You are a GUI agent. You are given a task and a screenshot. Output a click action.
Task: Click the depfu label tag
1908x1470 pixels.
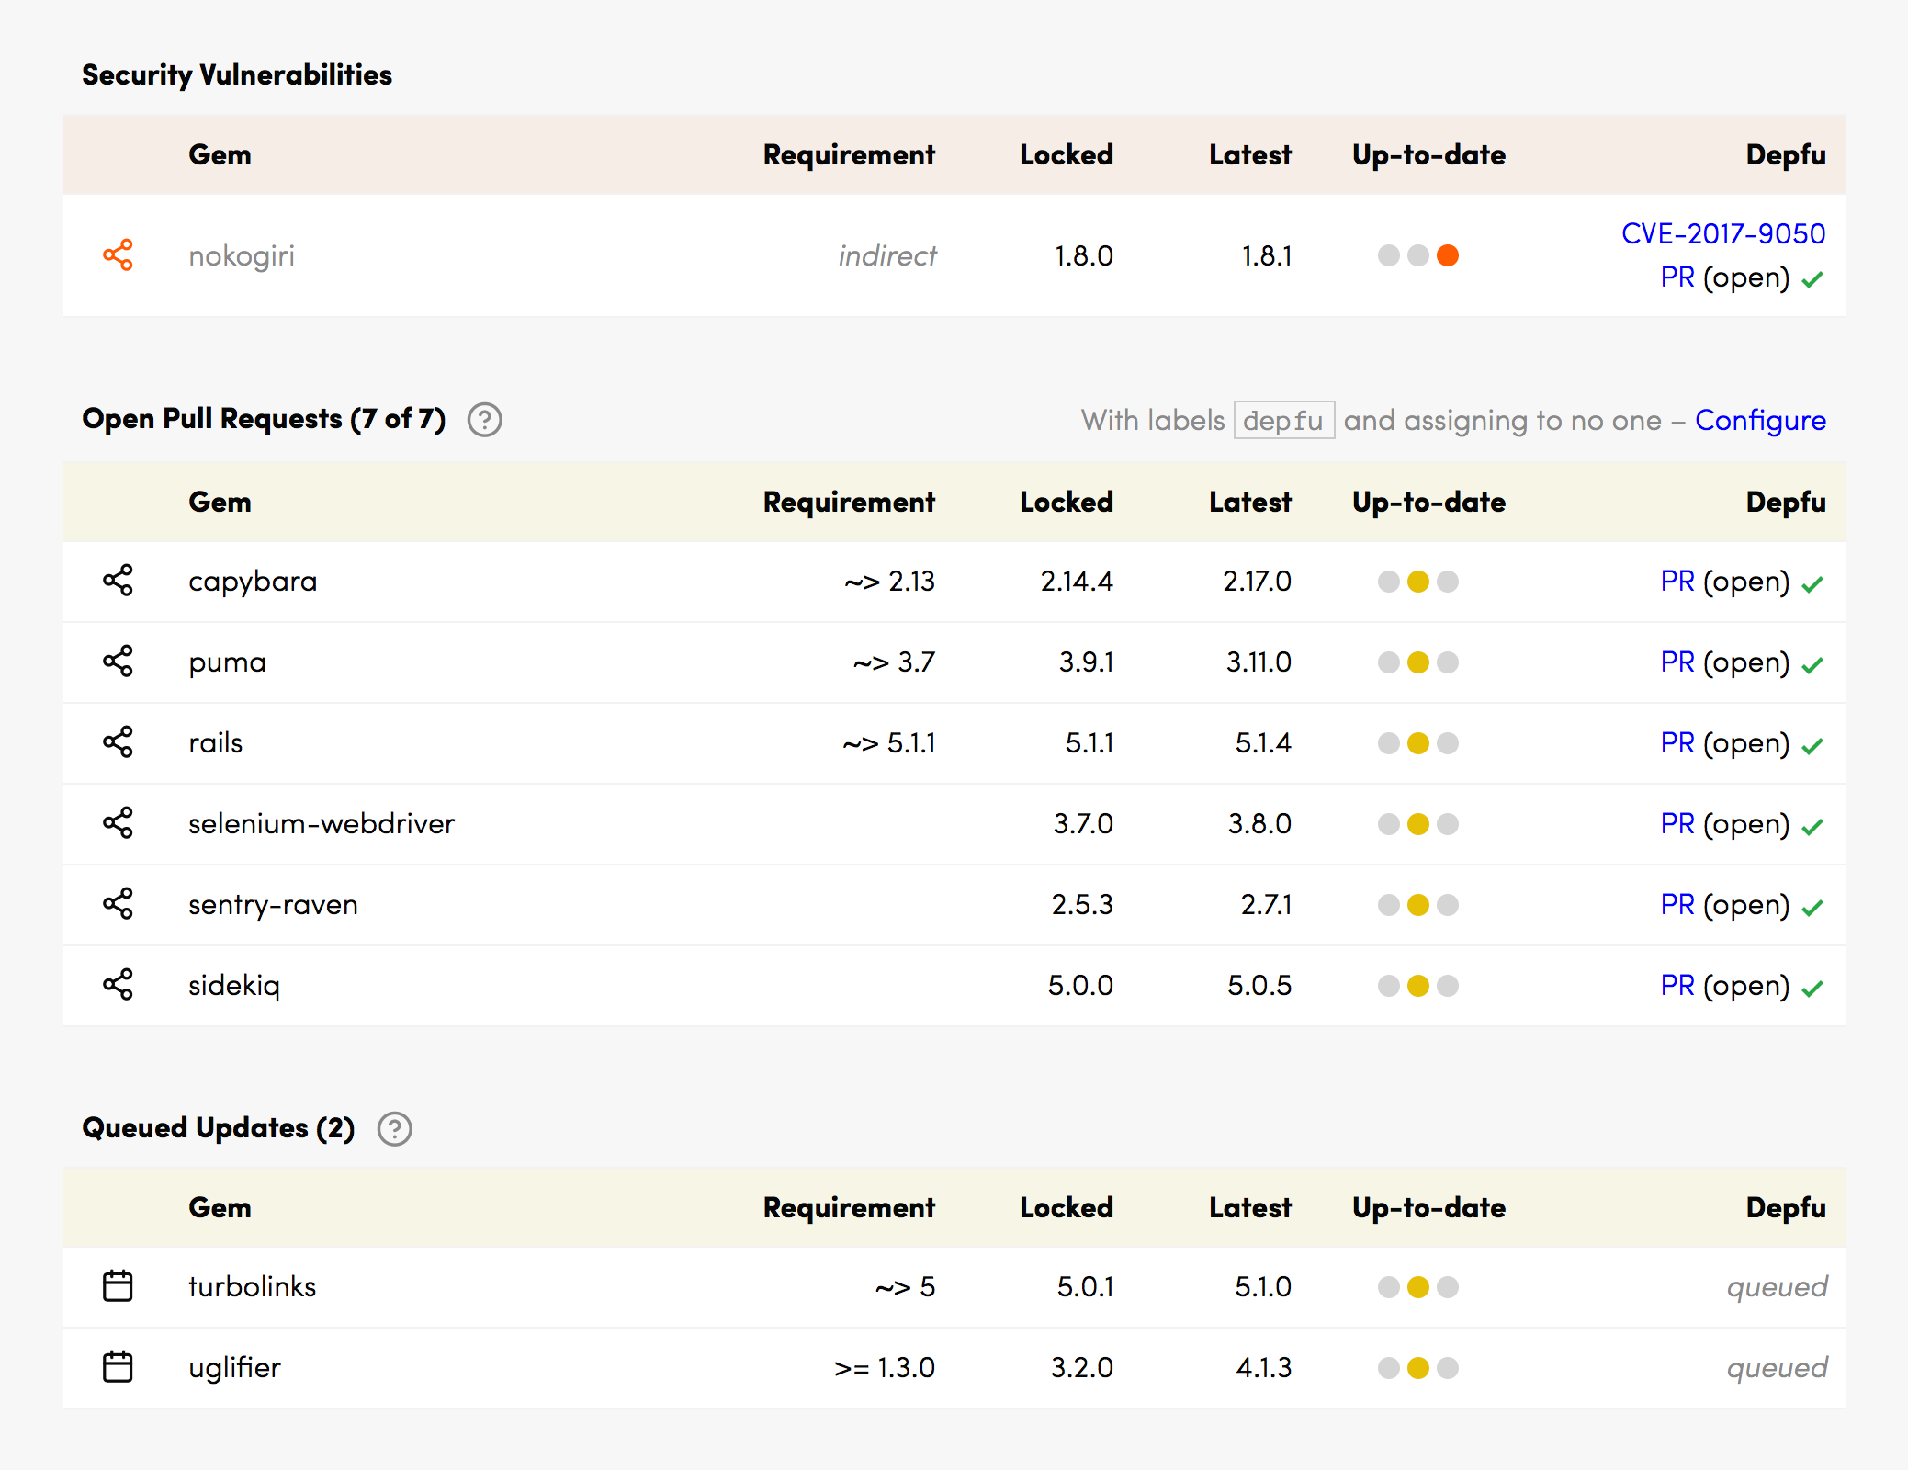[1282, 421]
